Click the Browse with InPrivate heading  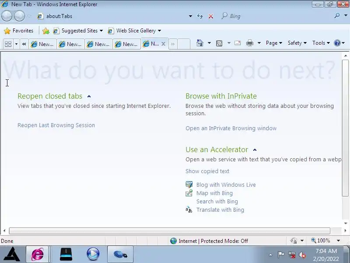point(221,96)
